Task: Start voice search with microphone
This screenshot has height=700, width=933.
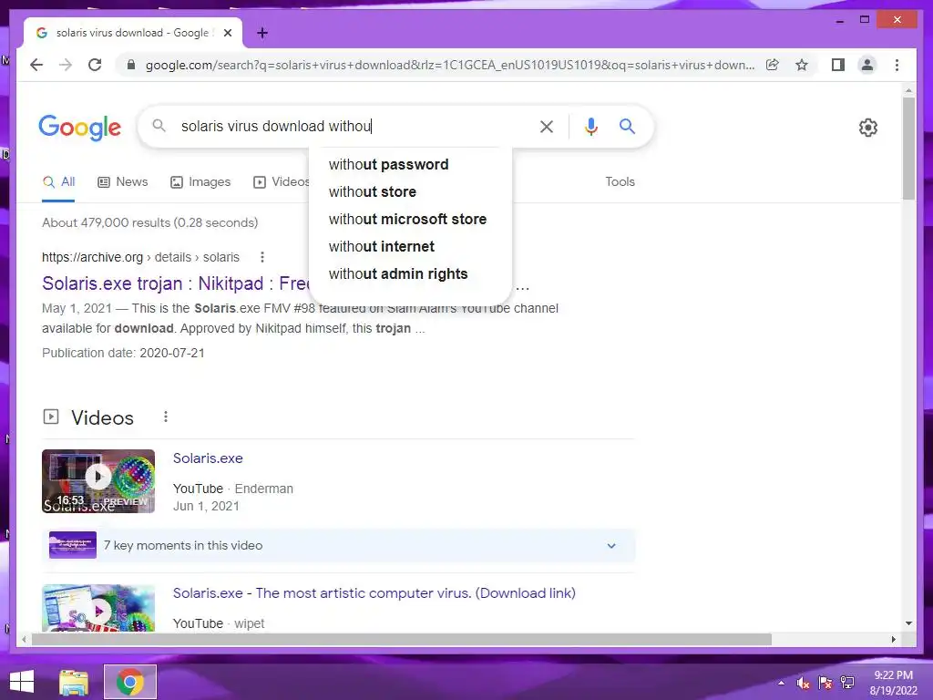Action: 590,126
